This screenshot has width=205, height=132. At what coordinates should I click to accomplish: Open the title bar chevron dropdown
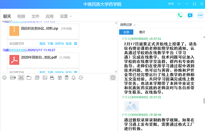click(x=179, y=4)
